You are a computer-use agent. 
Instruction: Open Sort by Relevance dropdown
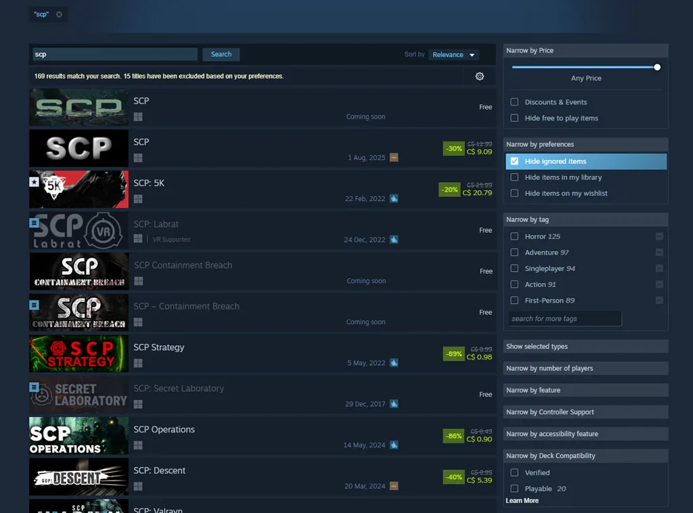coord(453,55)
